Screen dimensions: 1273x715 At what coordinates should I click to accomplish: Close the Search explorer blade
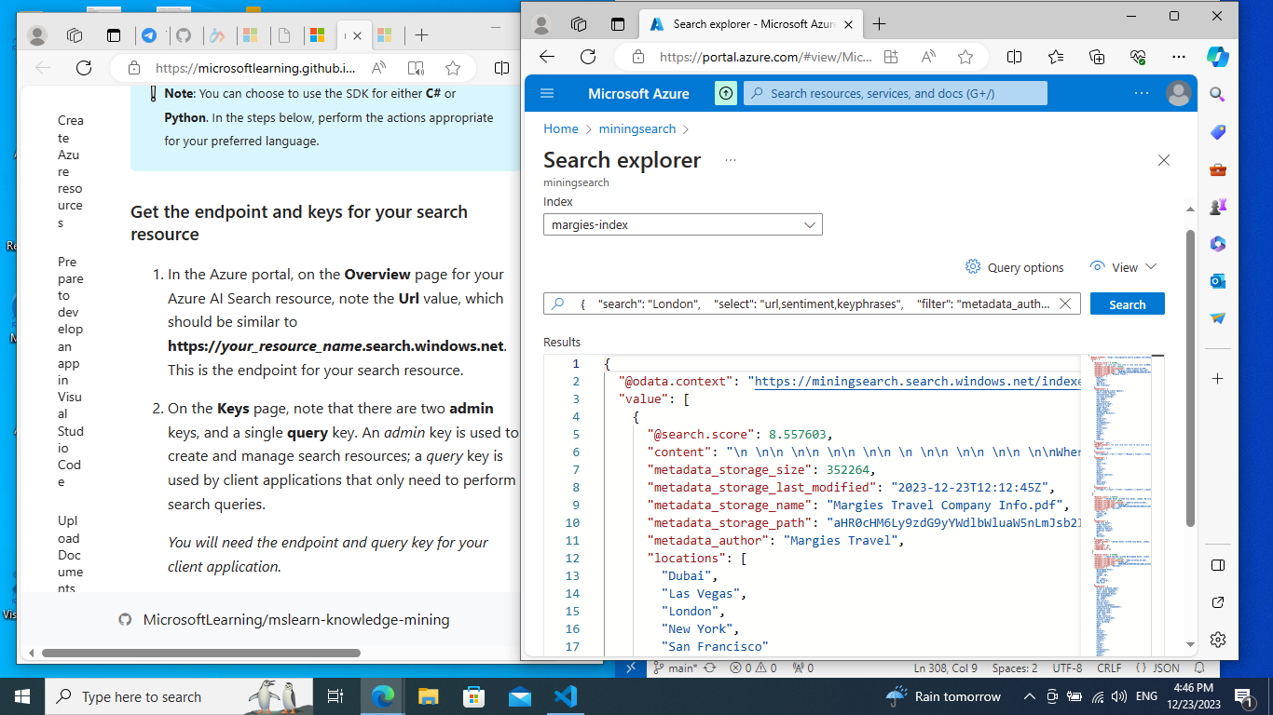(x=1163, y=160)
